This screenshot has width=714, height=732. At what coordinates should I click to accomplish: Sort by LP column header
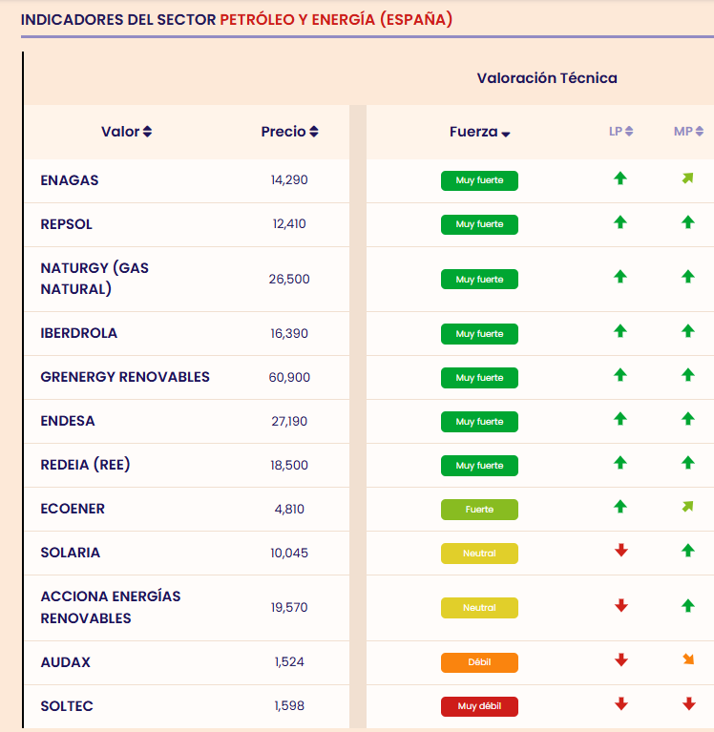[x=620, y=132]
